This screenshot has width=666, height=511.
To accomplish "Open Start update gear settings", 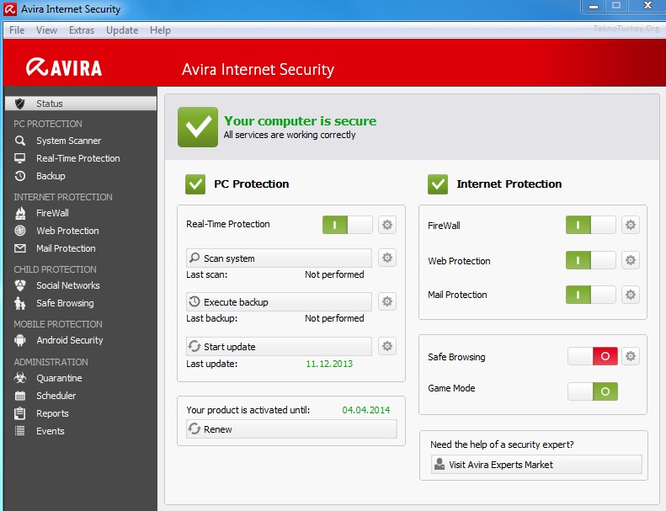I will point(387,346).
